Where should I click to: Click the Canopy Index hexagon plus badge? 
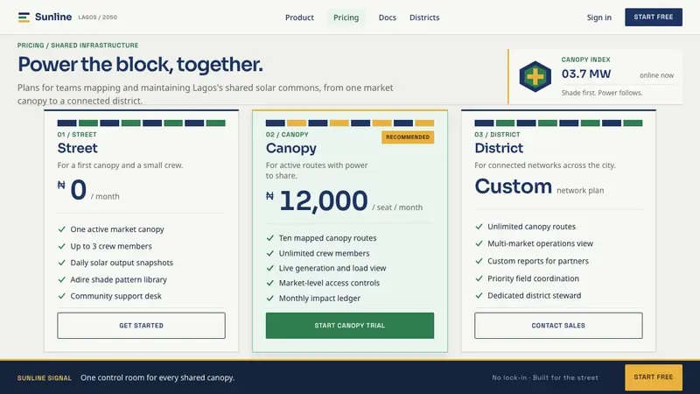[535, 76]
